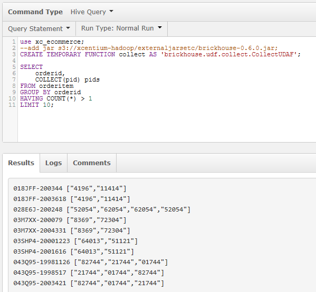Click the caret beside Query Statement
Image resolution: width=316 pixels, height=292 pixels.
coord(68,28)
